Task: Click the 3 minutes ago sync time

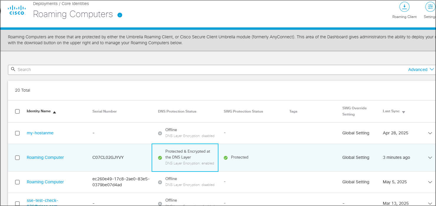Action: (x=396, y=157)
